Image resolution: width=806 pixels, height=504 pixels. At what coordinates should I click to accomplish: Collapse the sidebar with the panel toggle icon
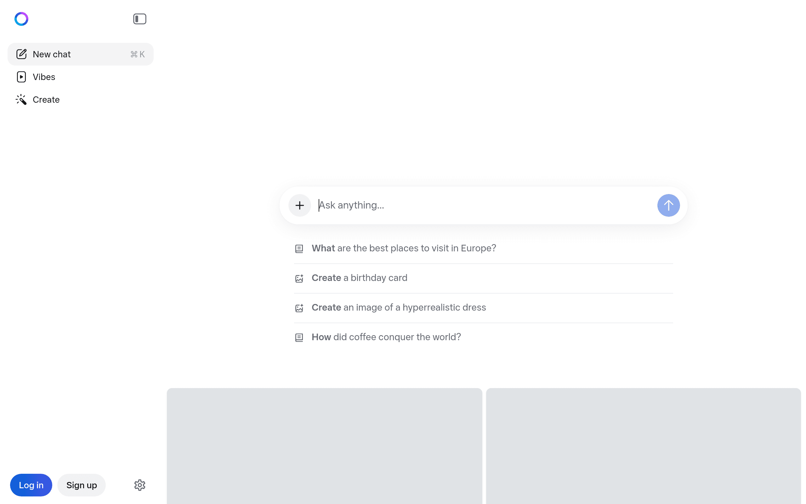(x=139, y=19)
